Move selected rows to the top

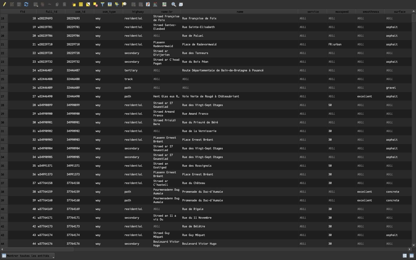(x=110, y=5)
